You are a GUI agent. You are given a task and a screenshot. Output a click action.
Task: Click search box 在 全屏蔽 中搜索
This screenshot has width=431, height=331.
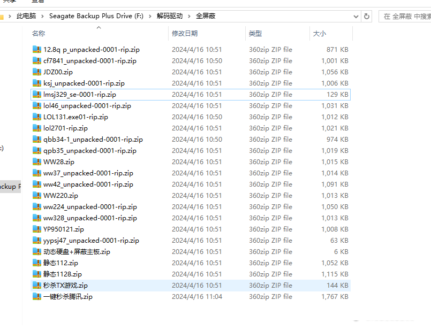pyautogui.click(x=405, y=17)
